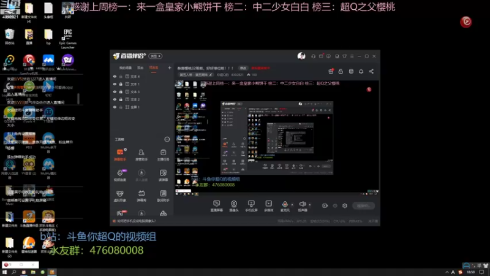Mute the 麦克风 microphone icon
The width and height of the screenshot is (490, 276).
point(285,204)
